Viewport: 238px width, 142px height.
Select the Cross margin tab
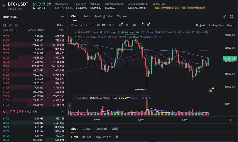[86, 128]
